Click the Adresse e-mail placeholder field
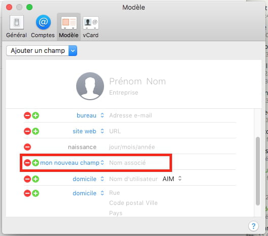 tap(130, 115)
